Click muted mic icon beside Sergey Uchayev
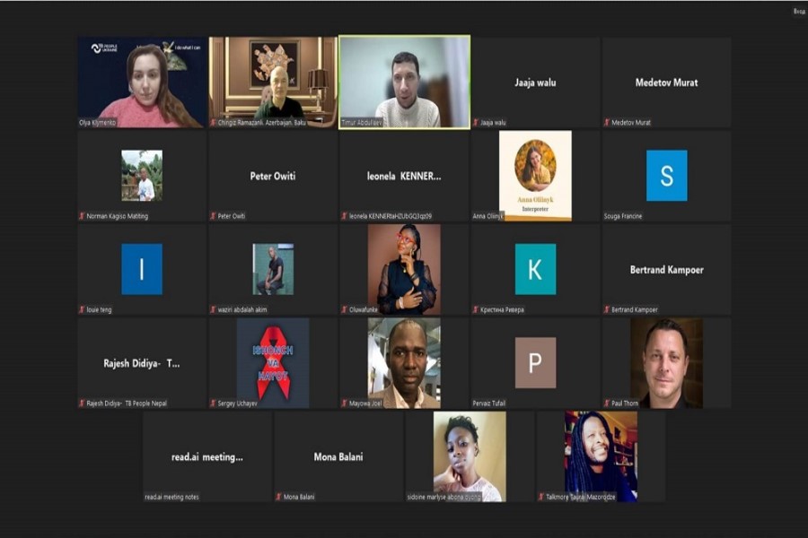 click(213, 403)
